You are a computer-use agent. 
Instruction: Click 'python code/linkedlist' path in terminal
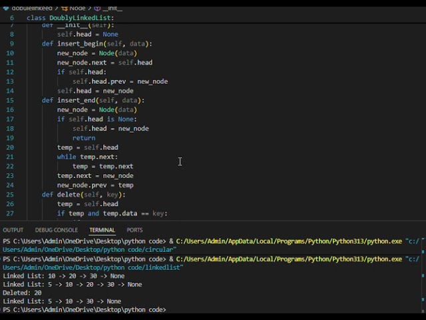(142, 267)
